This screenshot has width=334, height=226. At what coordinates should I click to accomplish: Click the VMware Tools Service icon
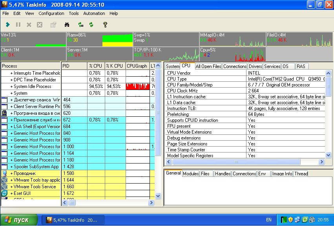point(4,187)
